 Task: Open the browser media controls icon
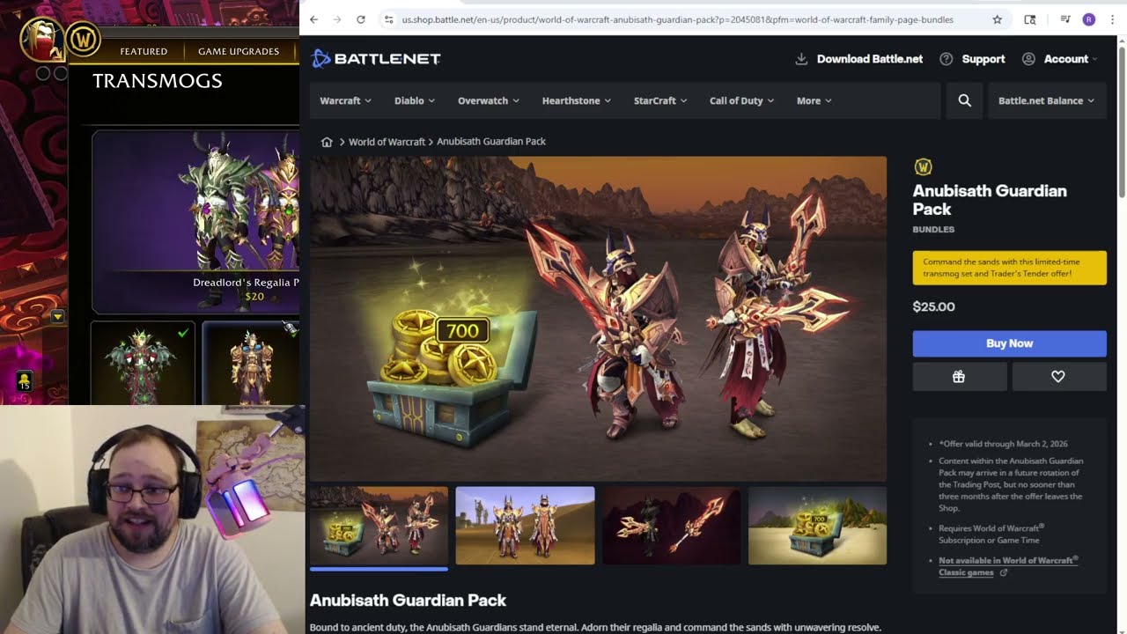click(x=1065, y=19)
